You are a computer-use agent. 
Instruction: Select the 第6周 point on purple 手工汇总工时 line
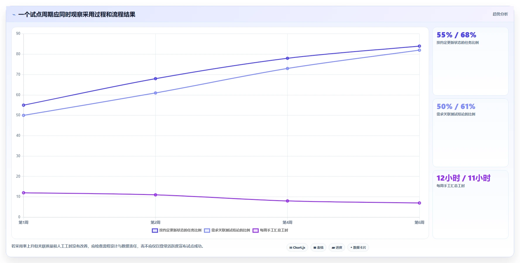point(419,203)
